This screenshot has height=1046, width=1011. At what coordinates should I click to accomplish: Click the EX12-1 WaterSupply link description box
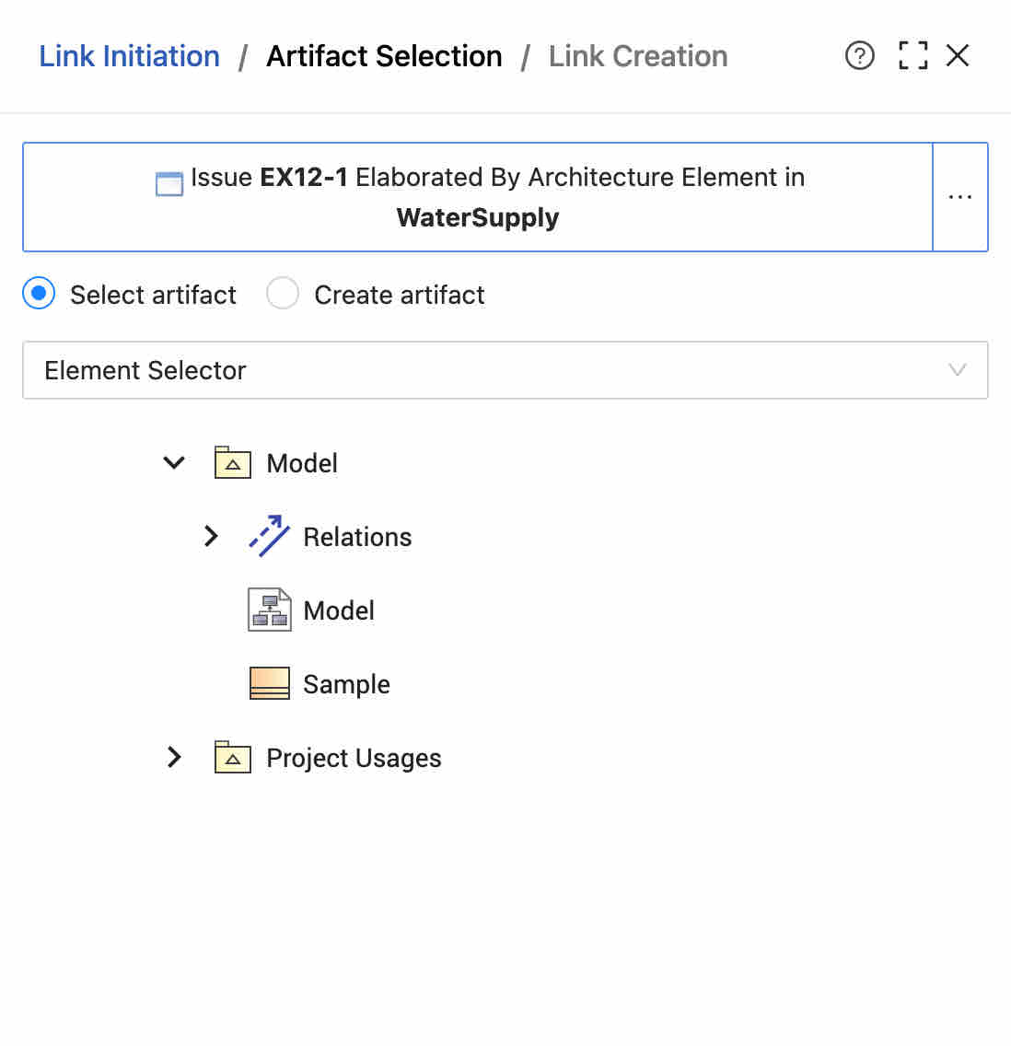pos(478,197)
